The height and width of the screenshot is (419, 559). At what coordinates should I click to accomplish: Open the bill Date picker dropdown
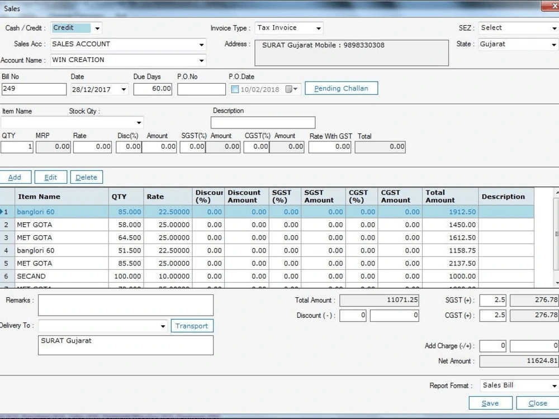tap(124, 89)
